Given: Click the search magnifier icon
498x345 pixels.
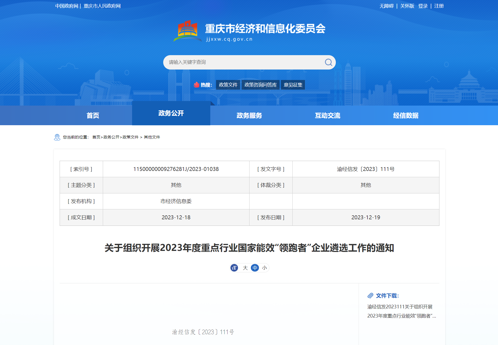Looking at the screenshot, I should click(328, 62).
